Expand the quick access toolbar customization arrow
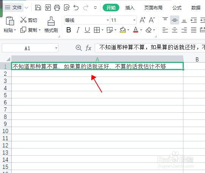The height and width of the screenshot is (173, 205). click(95, 8)
